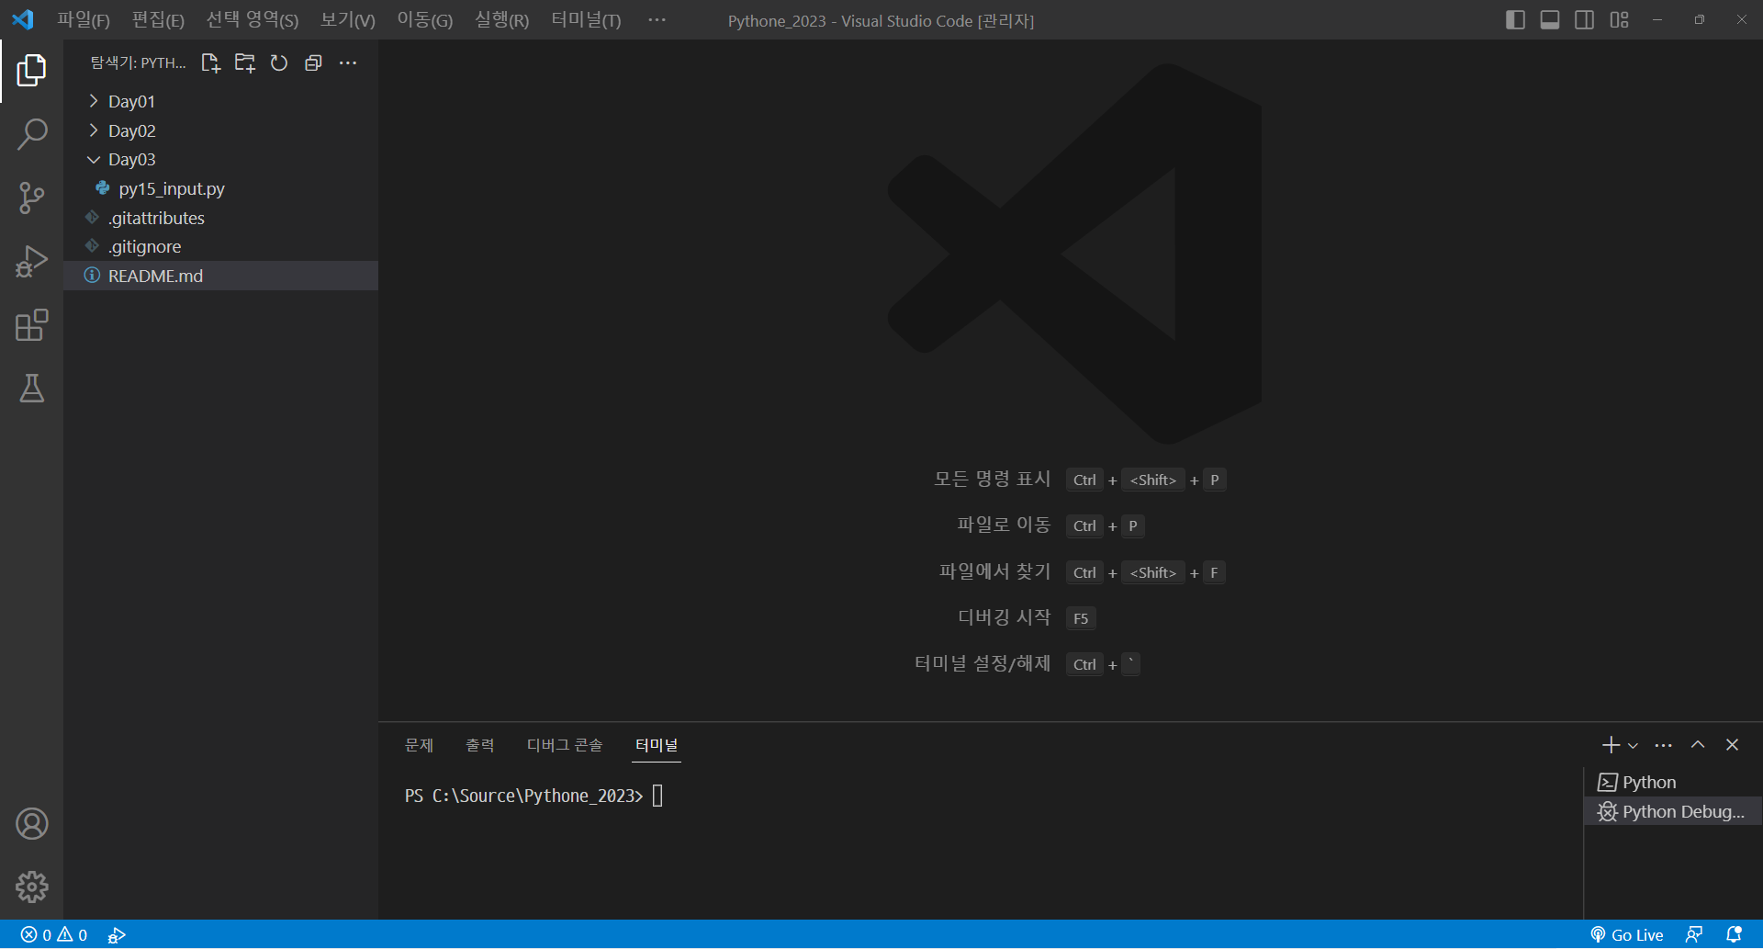This screenshot has height=949, width=1763.
Task: Open terminal panel more actions menu
Action: point(1663,745)
